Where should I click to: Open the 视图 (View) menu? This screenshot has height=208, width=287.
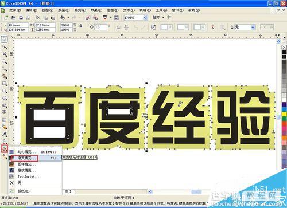(x=48, y=10)
